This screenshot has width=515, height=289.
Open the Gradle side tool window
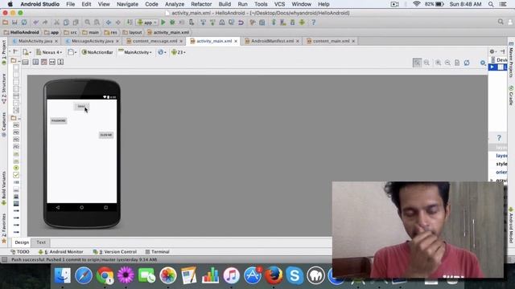coord(511,95)
